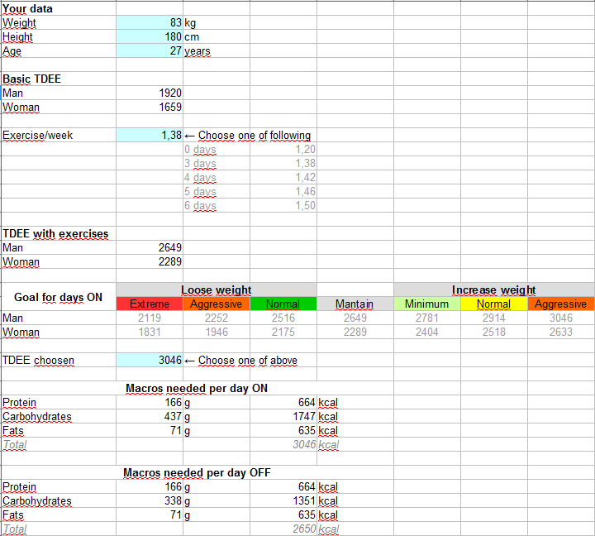Select the Age input cell showing 27
This screenshot has width=595, height=536.
150,51
